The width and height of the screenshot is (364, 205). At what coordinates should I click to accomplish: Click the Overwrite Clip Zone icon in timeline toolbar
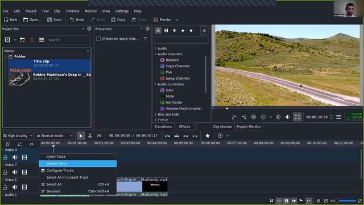[x=176, y=136]
